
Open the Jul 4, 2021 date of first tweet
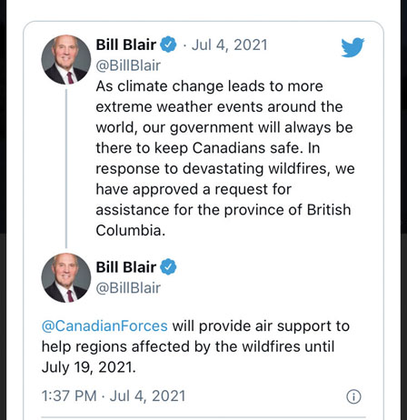[230, 45]
